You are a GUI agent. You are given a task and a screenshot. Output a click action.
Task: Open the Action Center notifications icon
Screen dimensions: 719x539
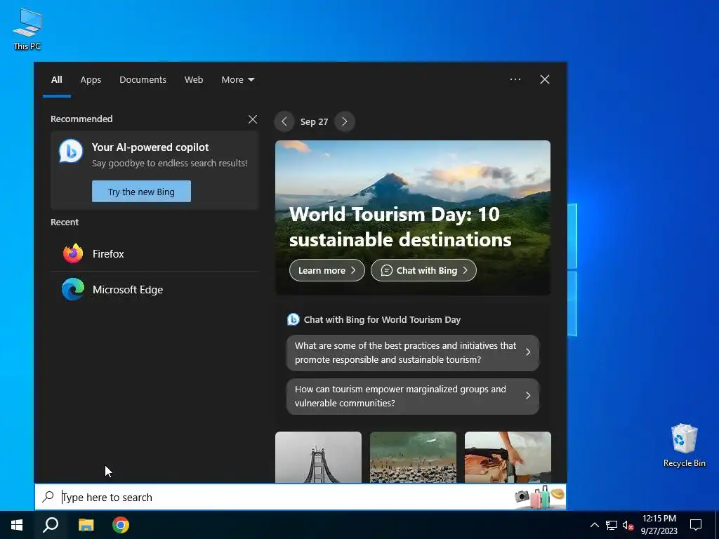click(x=696, y=525)
